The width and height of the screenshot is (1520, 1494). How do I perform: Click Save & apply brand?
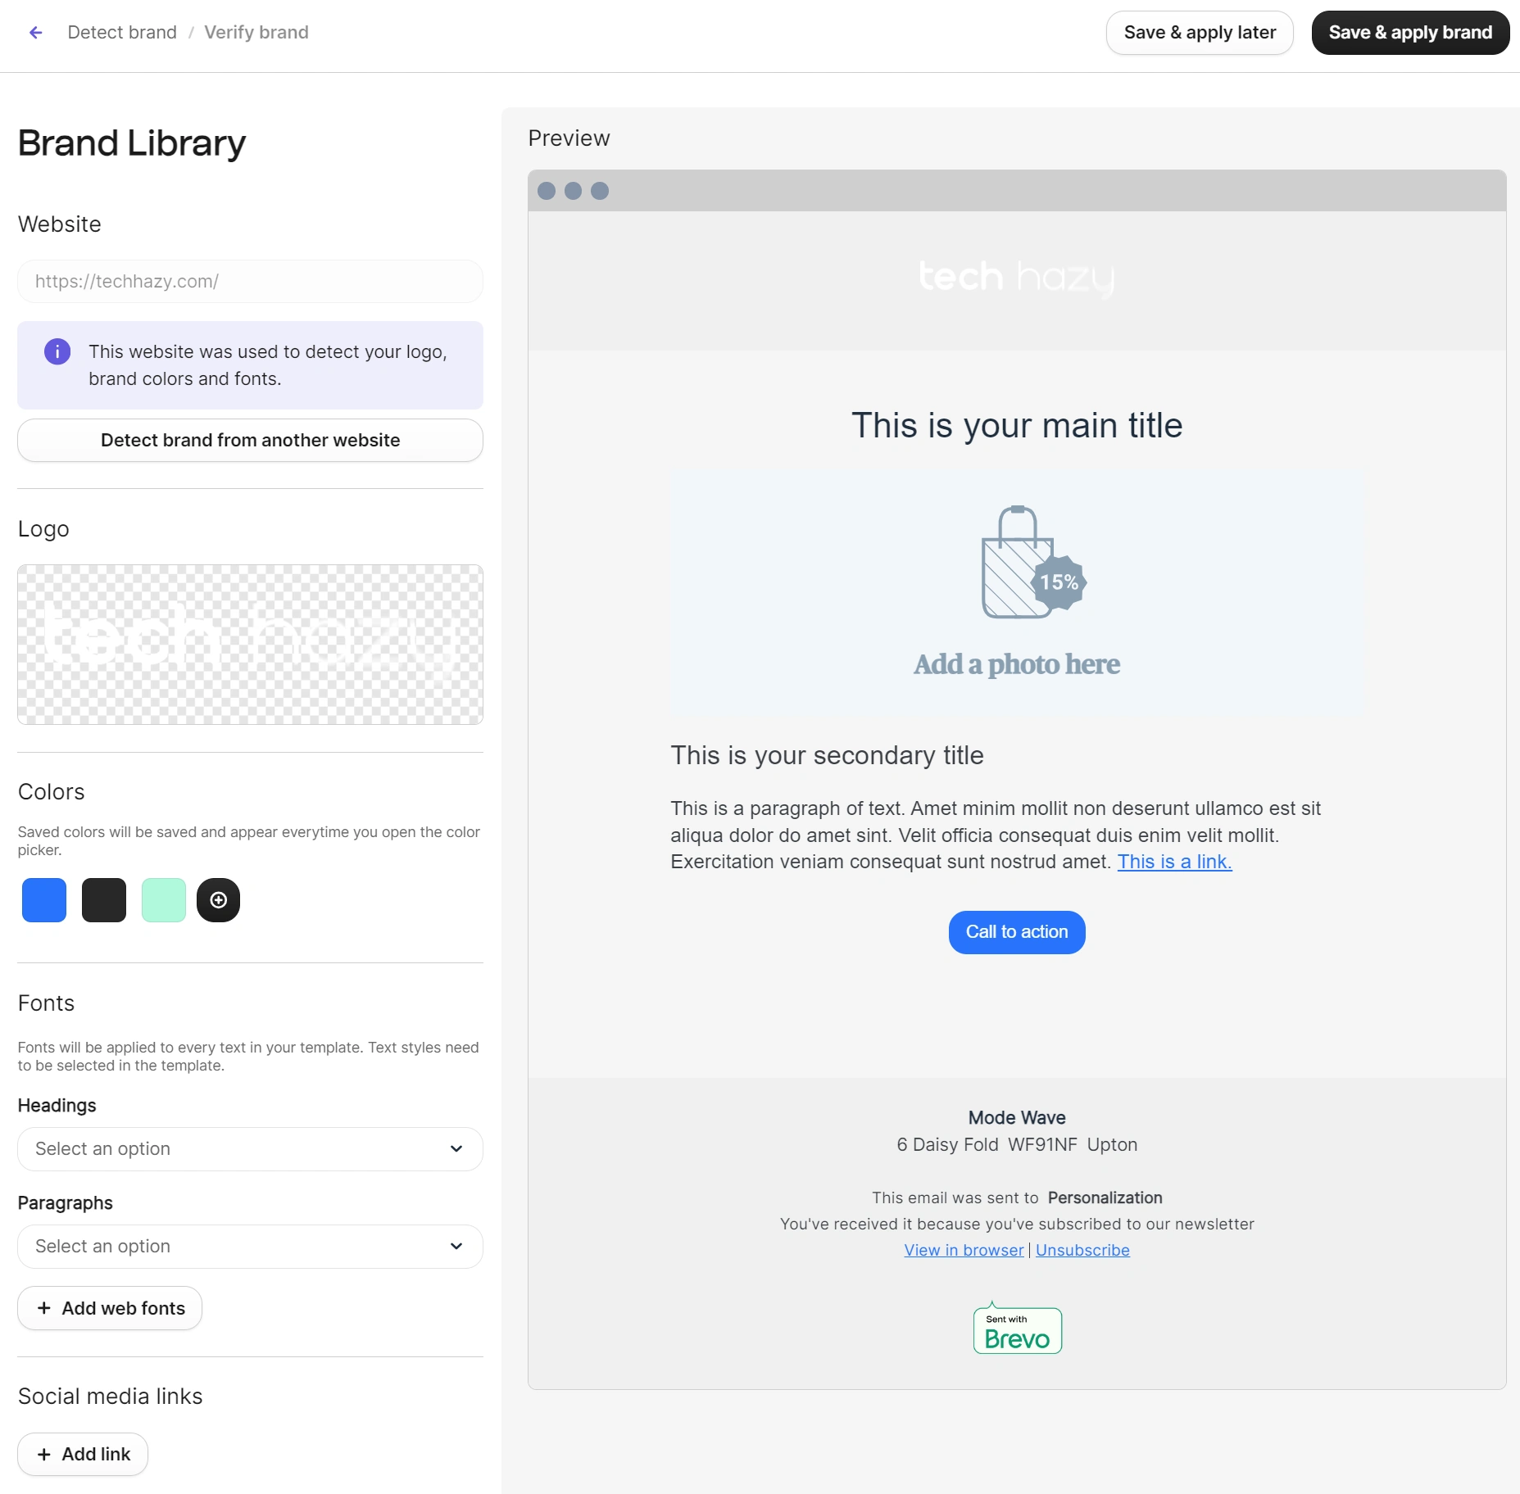click(1410, 33)
